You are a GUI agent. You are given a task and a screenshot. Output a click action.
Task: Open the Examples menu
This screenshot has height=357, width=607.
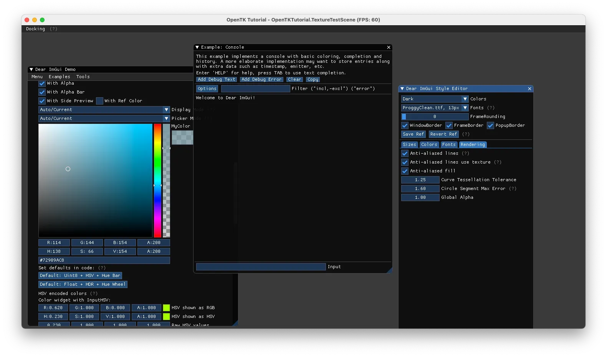(x=59, y=77)
